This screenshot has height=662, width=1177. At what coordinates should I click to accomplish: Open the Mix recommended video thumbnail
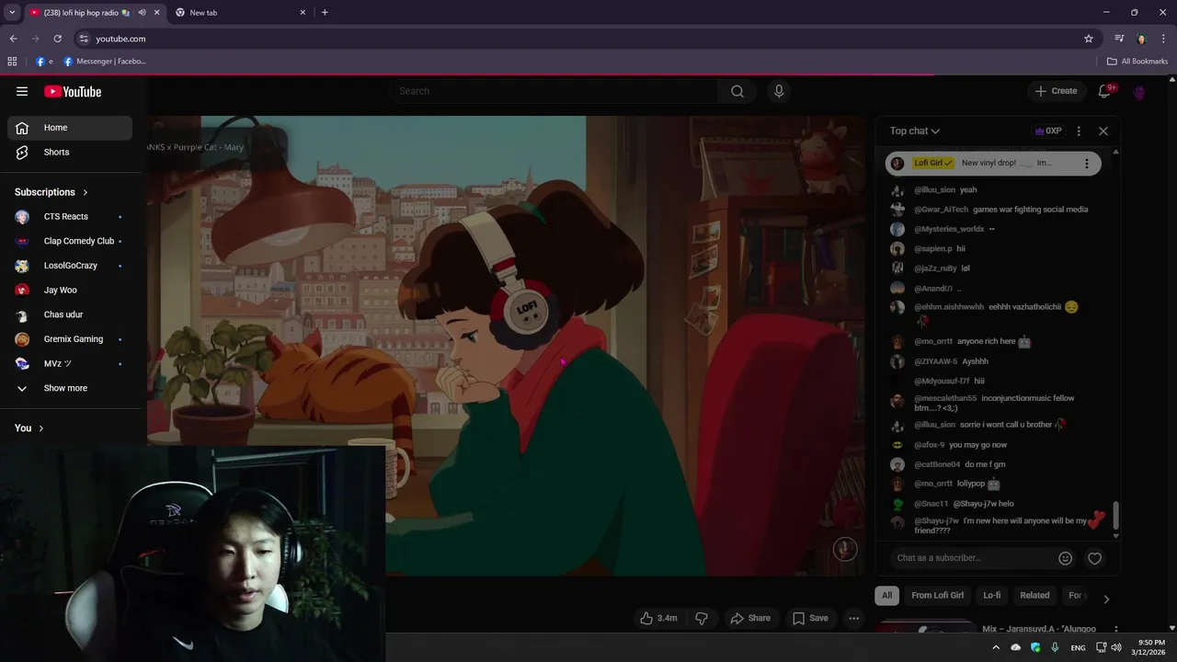click(x=925, y=628)
